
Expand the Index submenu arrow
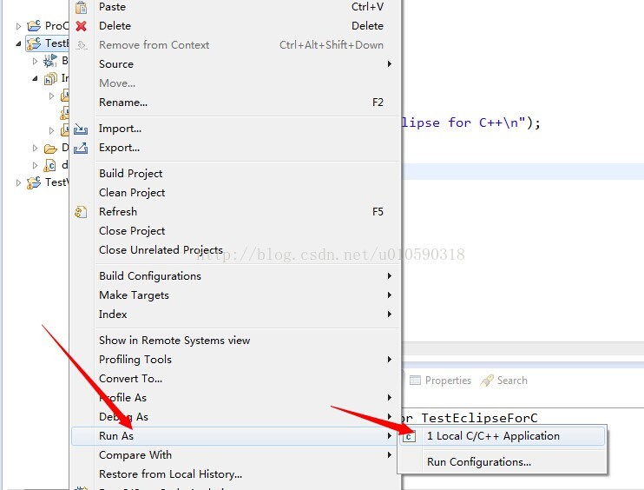(x=390, y=314)
